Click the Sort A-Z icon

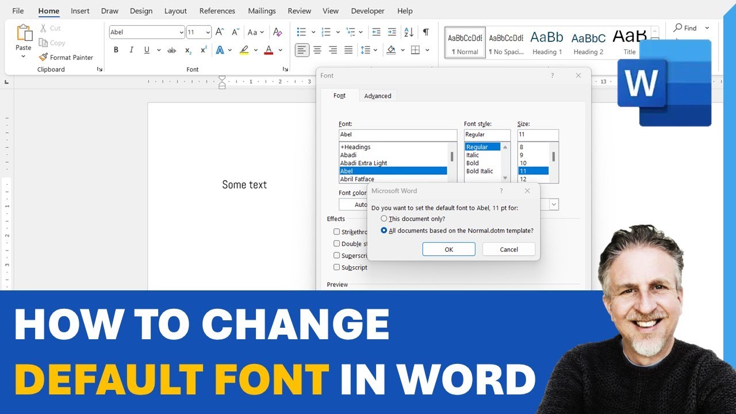point(409,32)
